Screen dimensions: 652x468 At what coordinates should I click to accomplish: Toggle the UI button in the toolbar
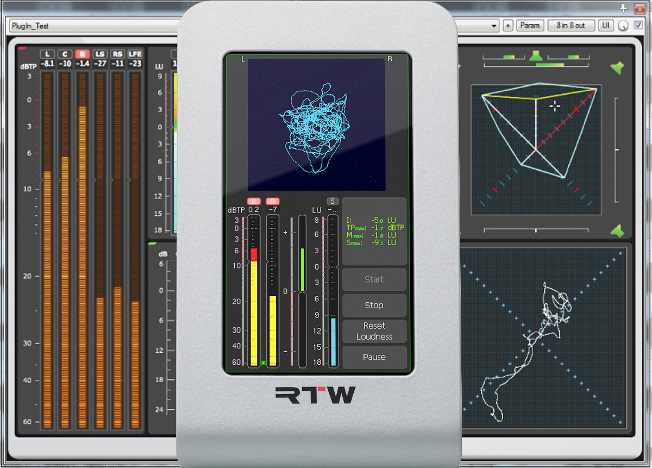click(605, 25)
